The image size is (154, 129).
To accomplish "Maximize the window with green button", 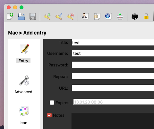I will click(21, 7).
